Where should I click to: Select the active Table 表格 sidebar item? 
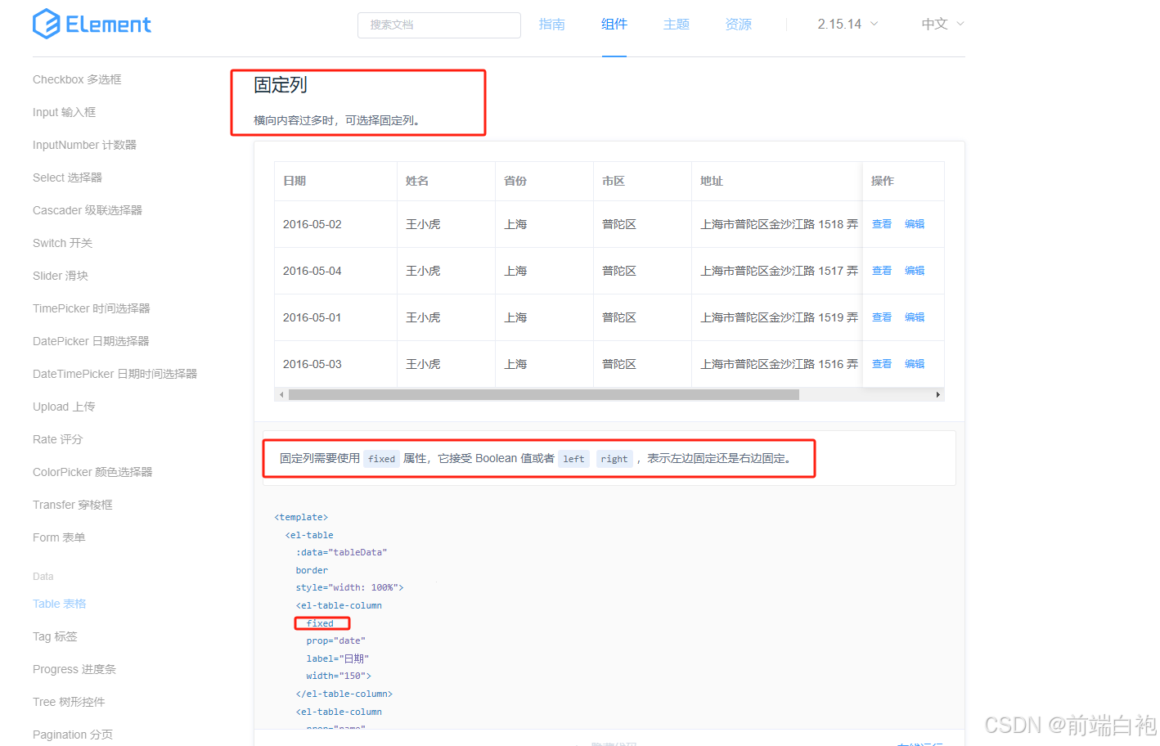(59, 604)
